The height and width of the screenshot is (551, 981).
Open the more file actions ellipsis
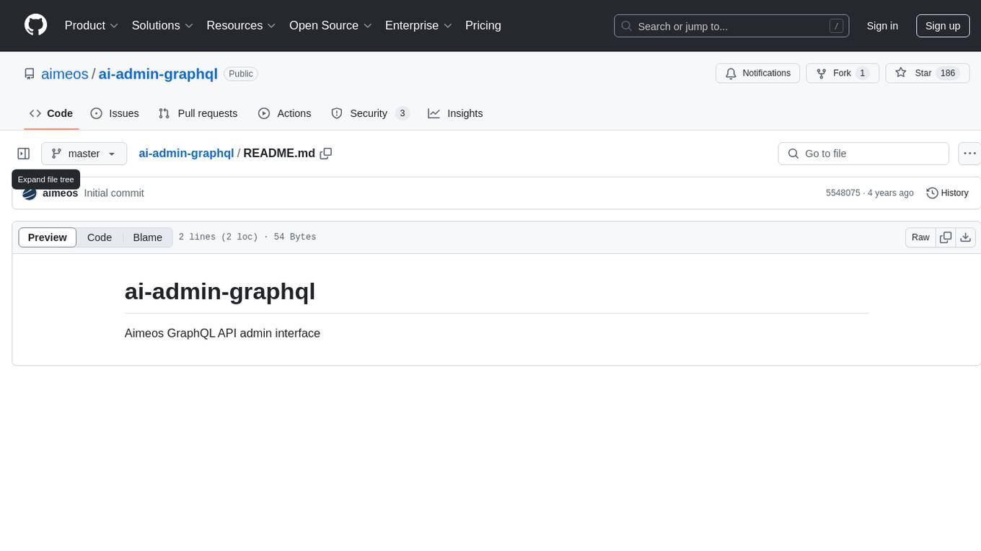969,154
